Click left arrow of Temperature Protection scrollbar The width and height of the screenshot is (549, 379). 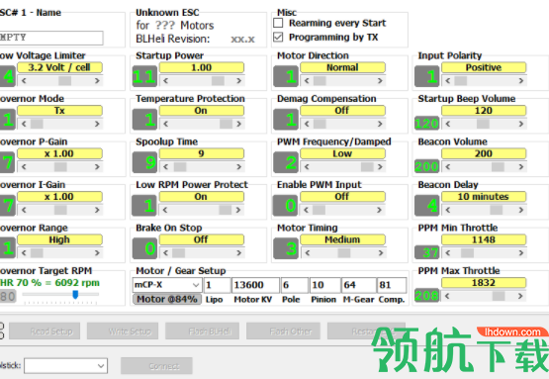click(165, 124)
